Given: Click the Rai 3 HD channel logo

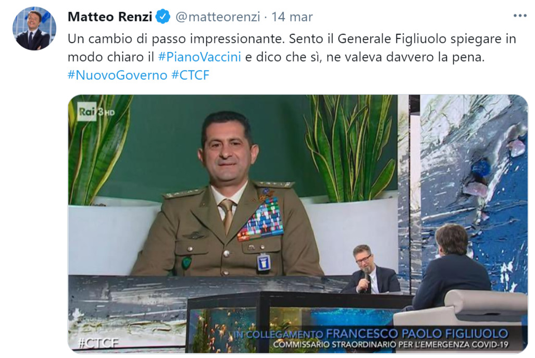Looking at the screenshot, I should [x=96, y=112].
